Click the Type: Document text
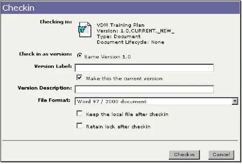The width and height of the screenshot is (242, 164). pos(118,37)
